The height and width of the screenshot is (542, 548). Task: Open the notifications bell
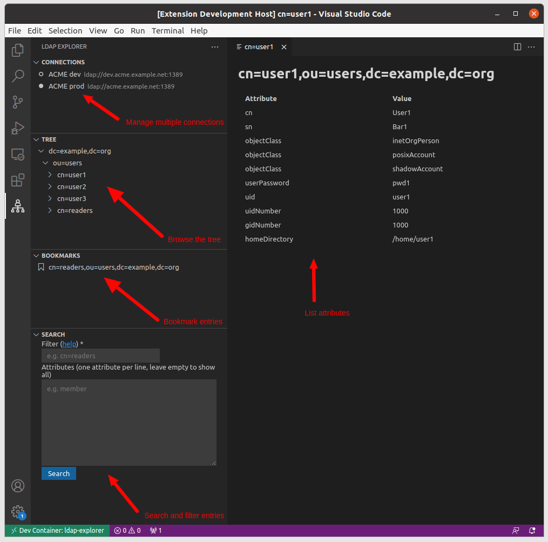click(x=532, y=531)
